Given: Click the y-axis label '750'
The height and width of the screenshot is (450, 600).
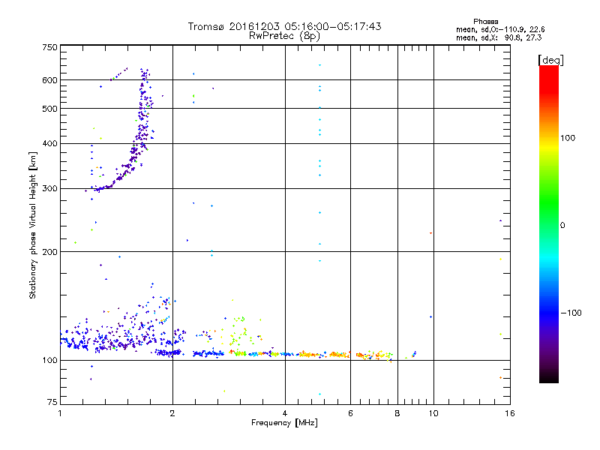Looking at the screenshot, I should point(49,47).
